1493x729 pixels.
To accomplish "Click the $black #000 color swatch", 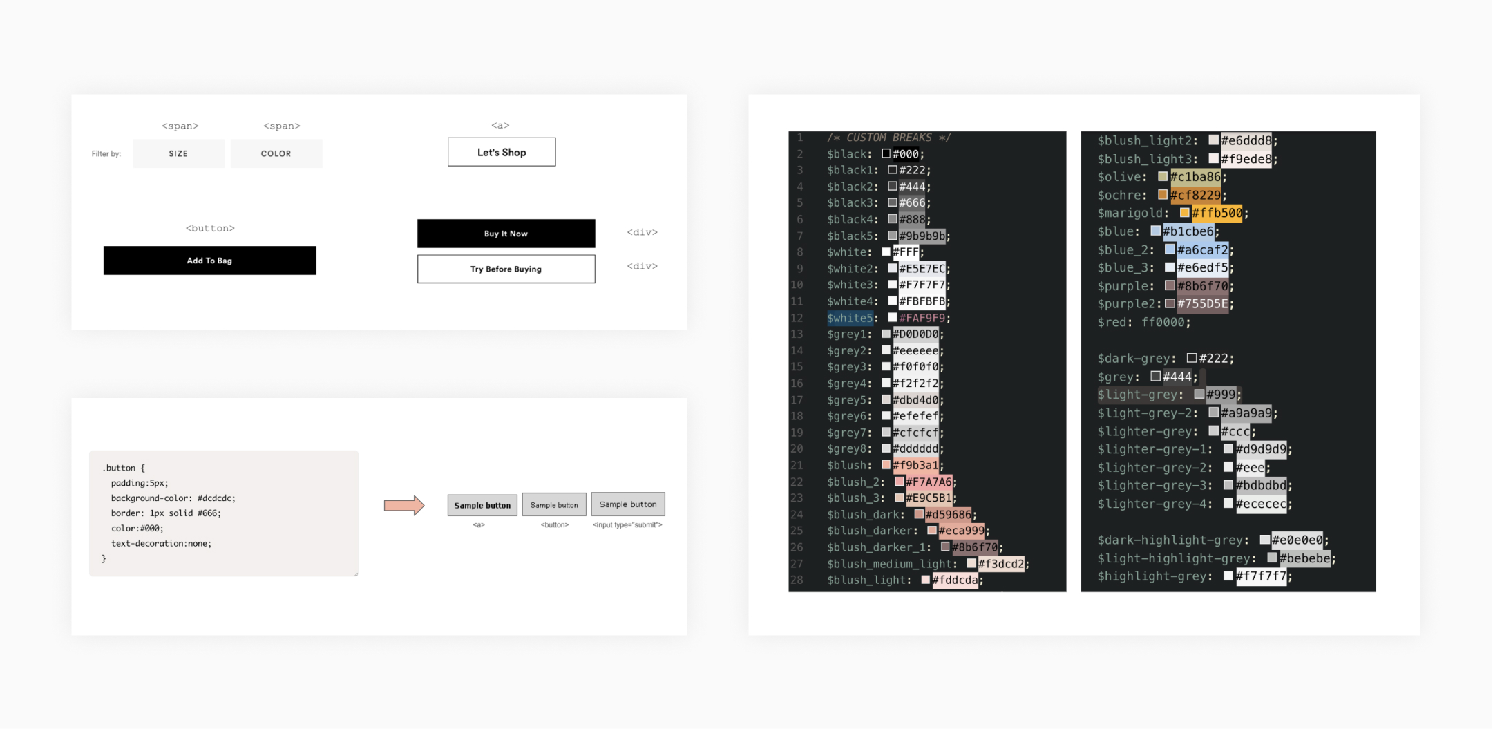I will tap(886, 153).
